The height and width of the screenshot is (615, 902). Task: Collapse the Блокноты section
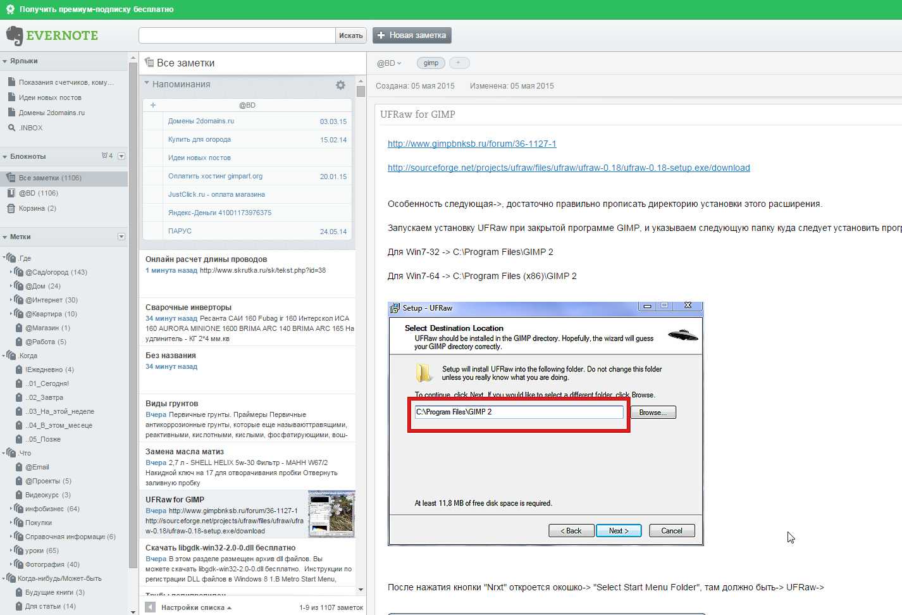point(5,157)
